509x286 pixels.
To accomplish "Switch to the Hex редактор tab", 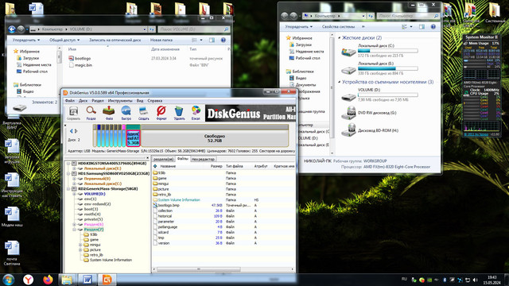I will click(203, 159).
